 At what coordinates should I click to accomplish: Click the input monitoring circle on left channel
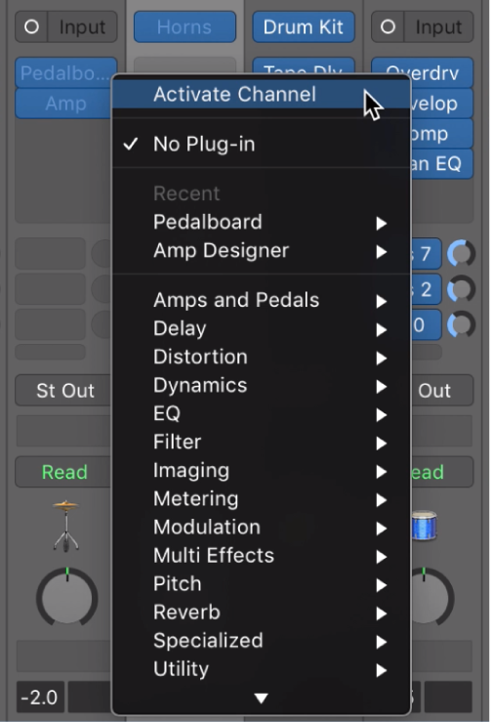click(32, 27)
